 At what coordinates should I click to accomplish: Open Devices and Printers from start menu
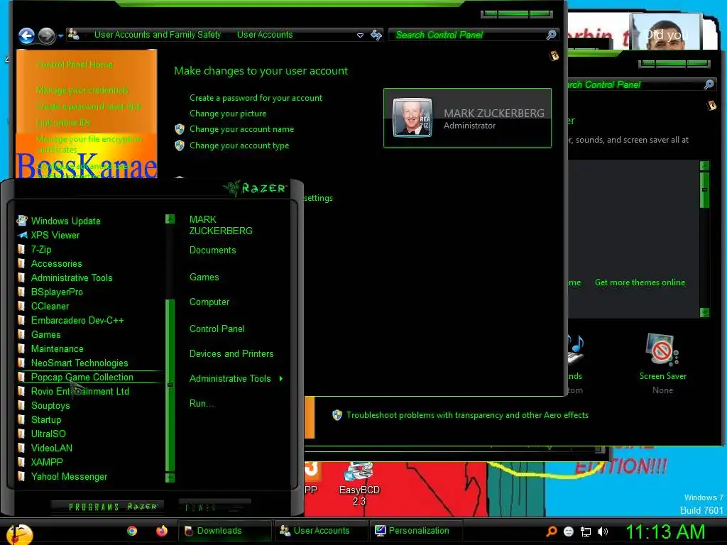point(231,354)
